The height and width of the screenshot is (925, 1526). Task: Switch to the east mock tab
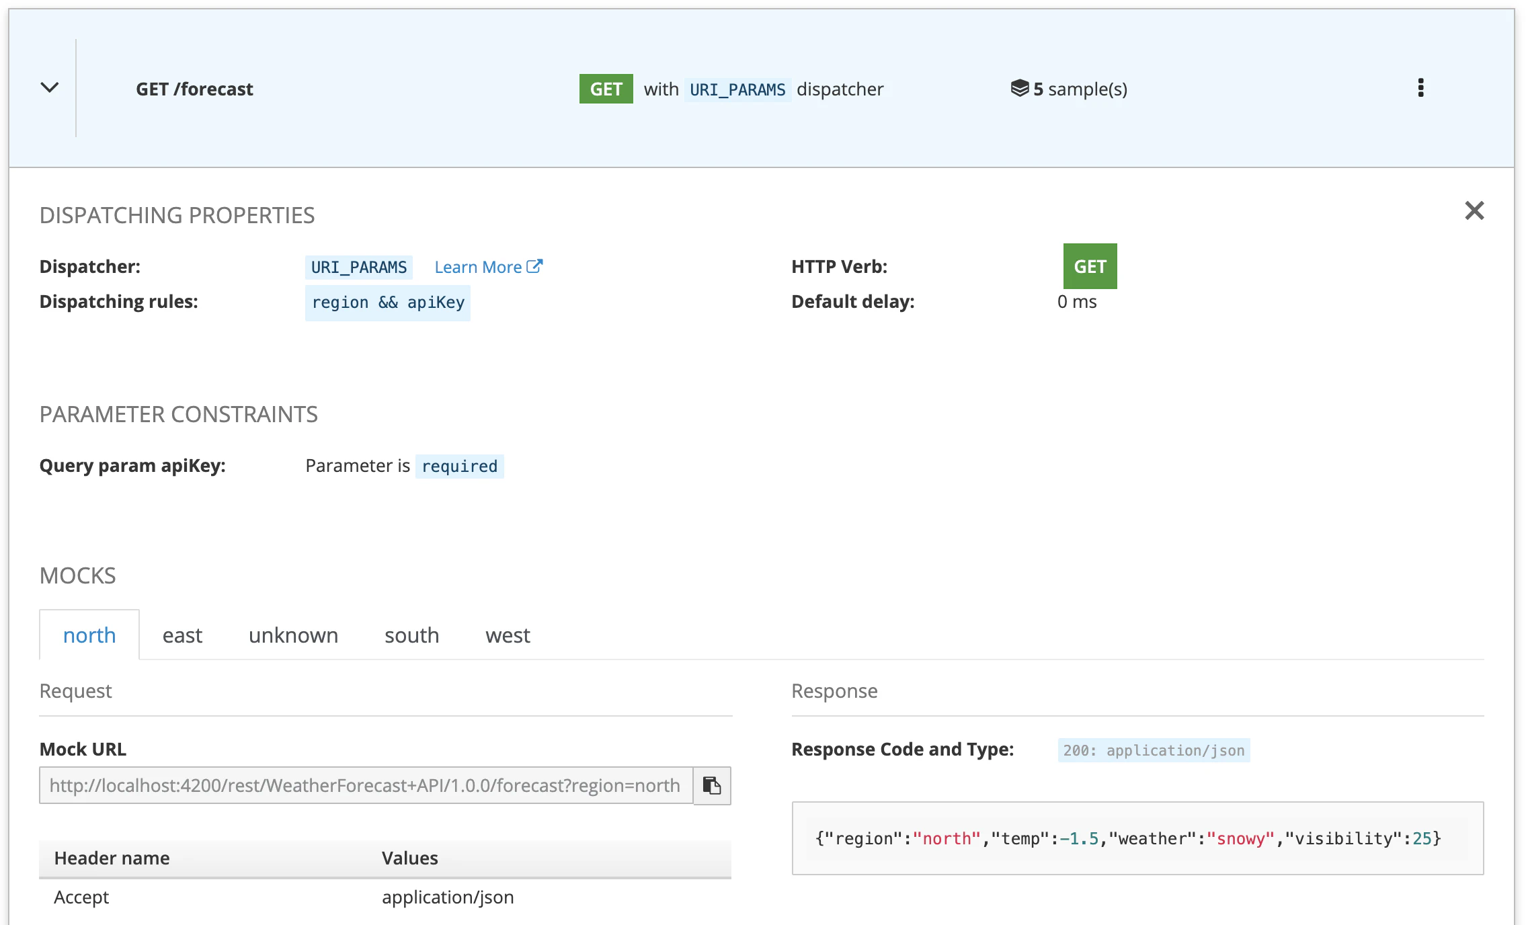coord(182,635)
